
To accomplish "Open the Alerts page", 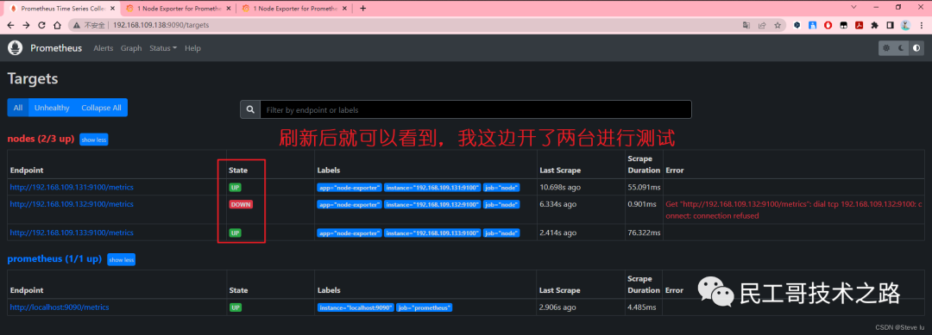I will point(103,48).
